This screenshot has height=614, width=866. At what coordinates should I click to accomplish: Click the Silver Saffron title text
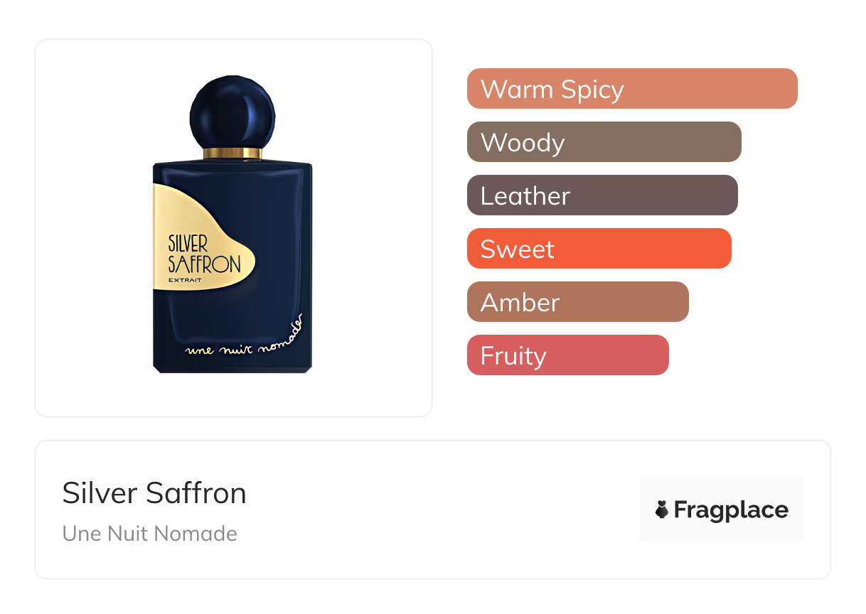point(154,493)
